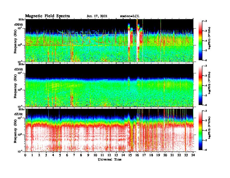Click the "station=LCL" label
This screenshot has width=230, height=178.
coord(130,16)
